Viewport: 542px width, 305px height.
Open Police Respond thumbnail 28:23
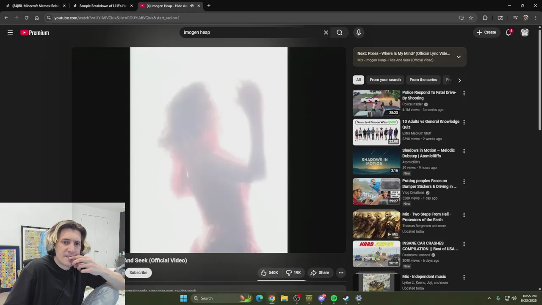[376, 103]
